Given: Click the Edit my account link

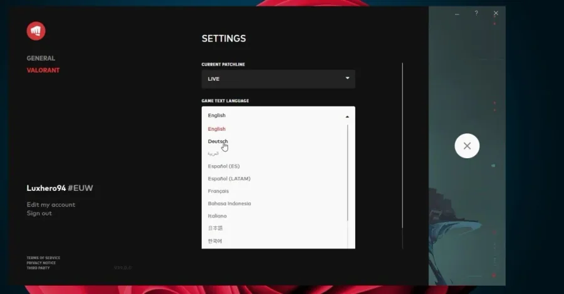Looking at the screenshot, I should point(51,205).
